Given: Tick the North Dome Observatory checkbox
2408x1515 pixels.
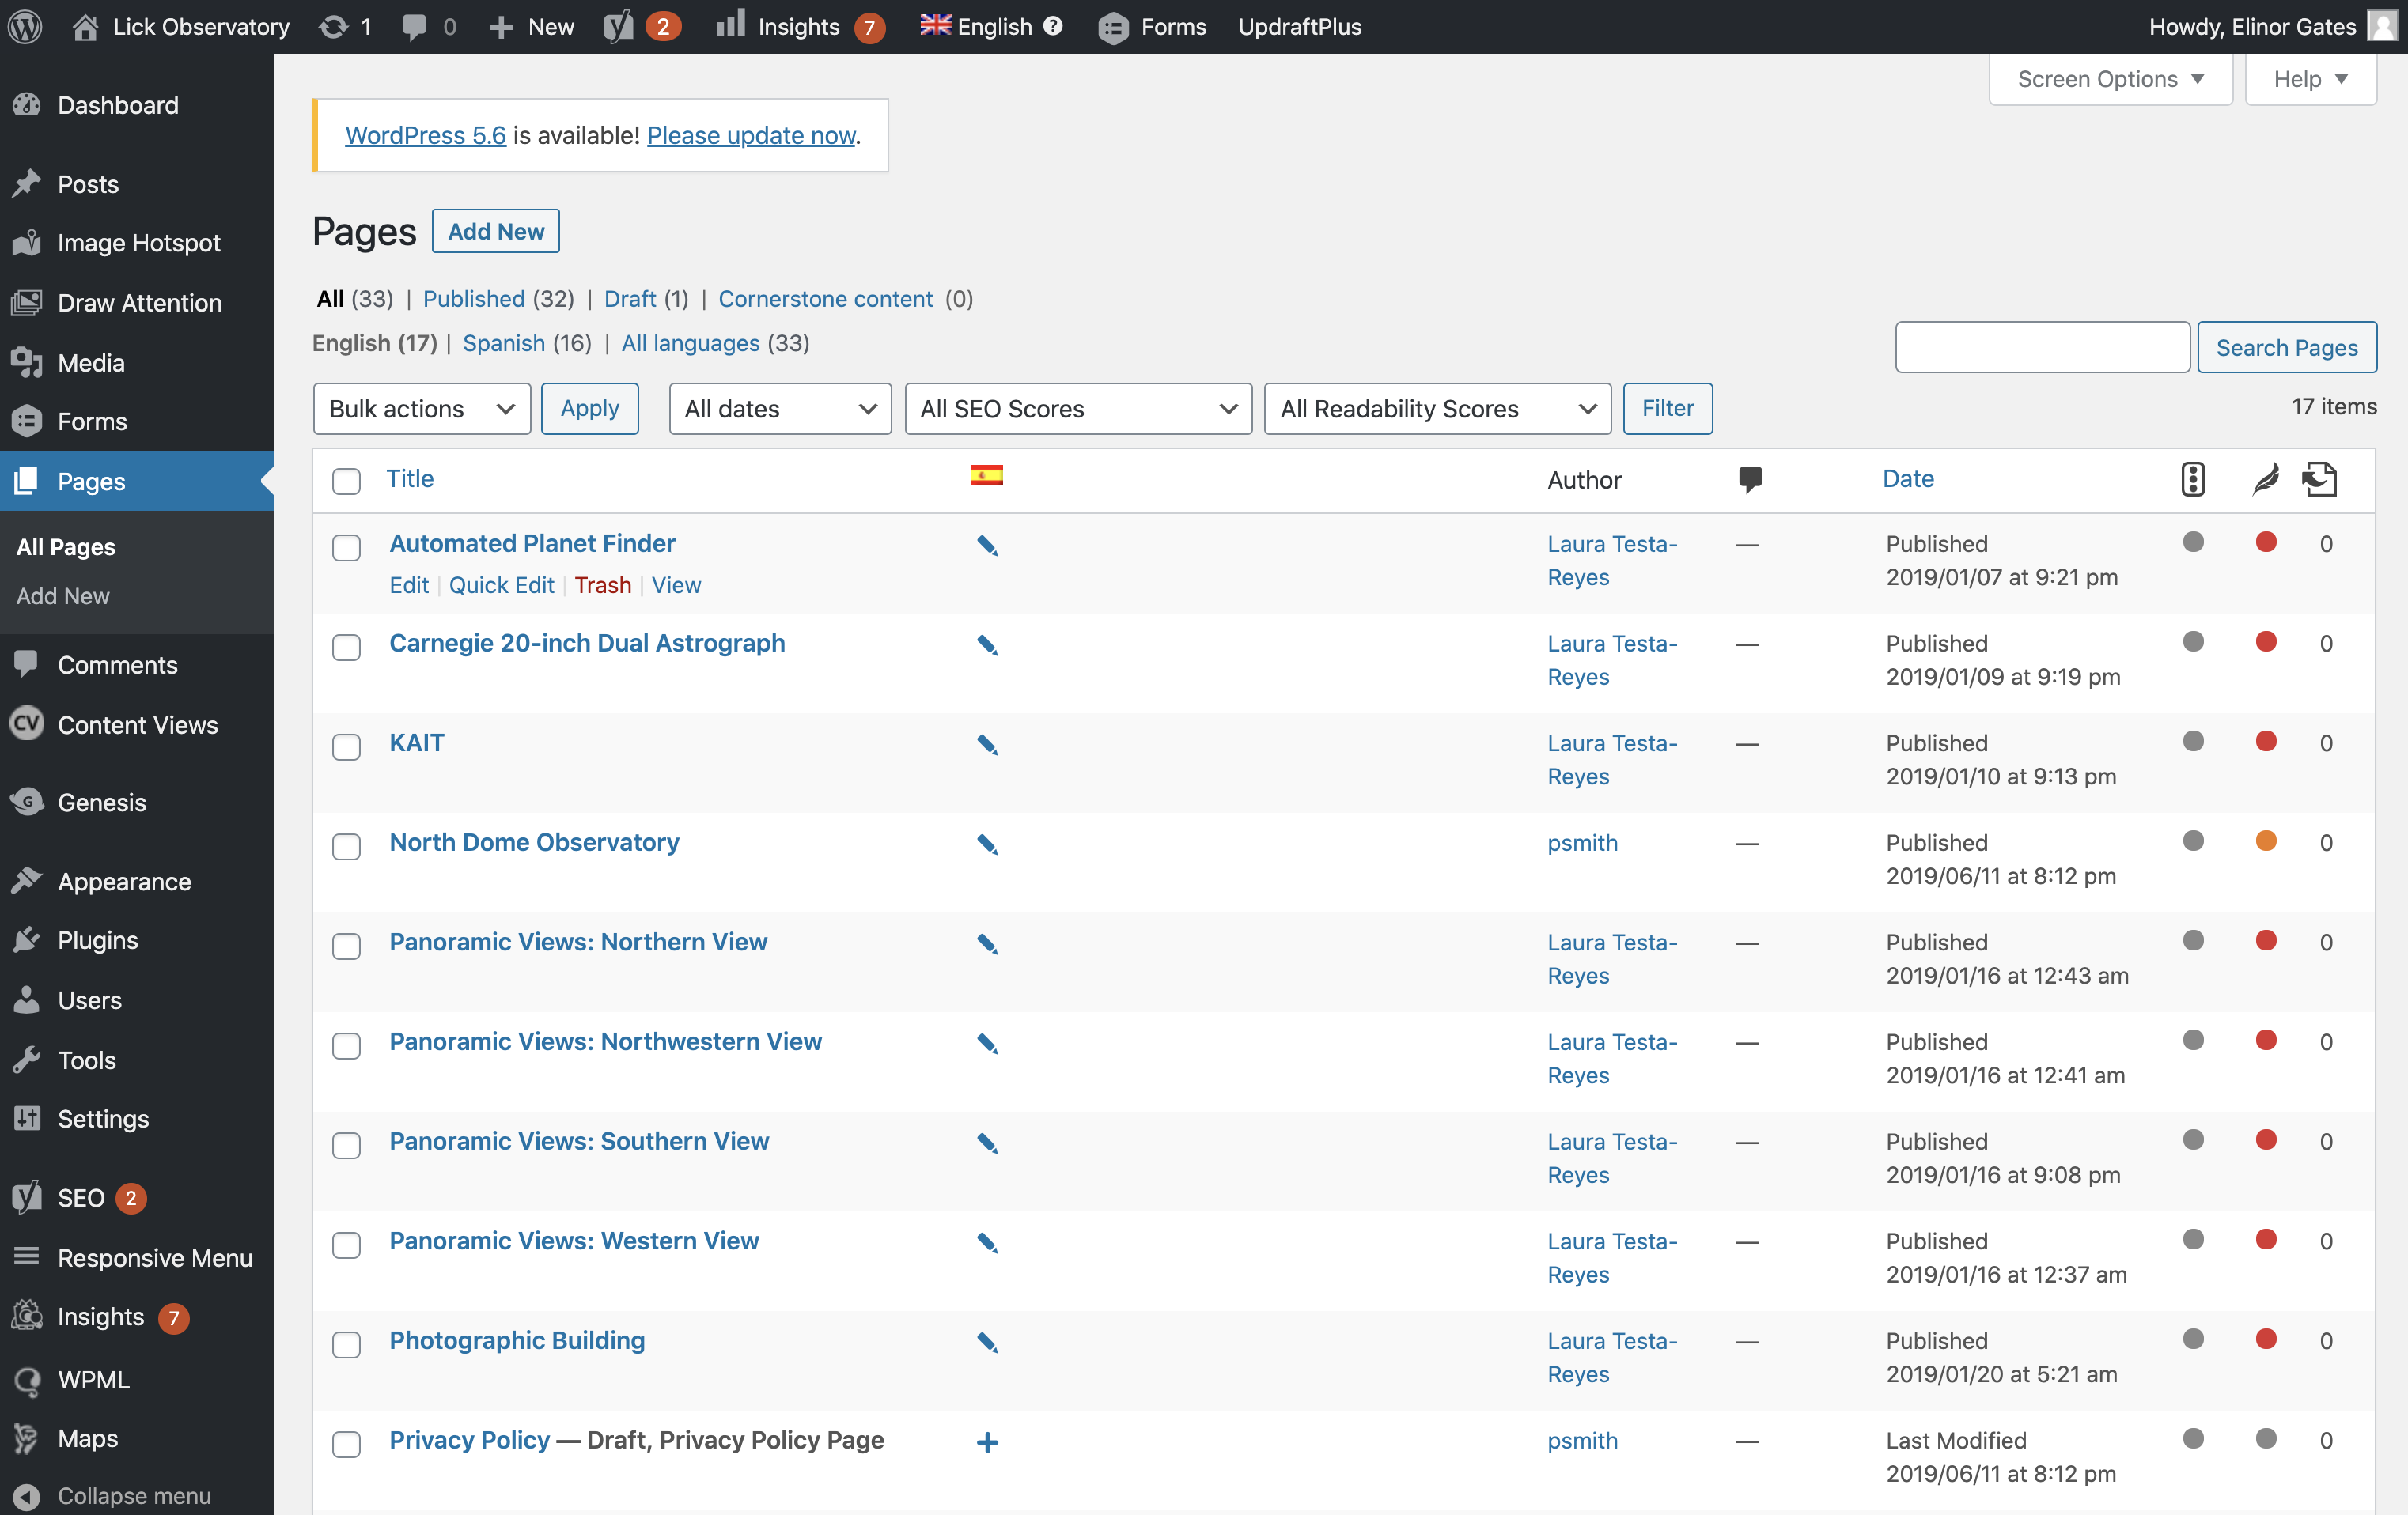Looking at the screenshot, I should click(346, 846).
